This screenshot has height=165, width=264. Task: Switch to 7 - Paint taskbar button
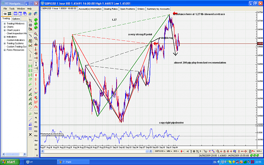73,162
